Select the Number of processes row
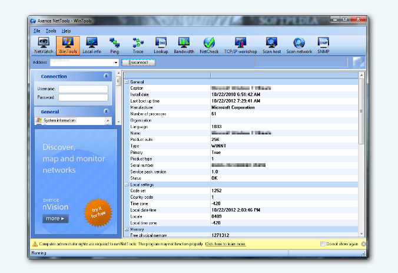Screen dimensions: 398x273 (244, 114)
